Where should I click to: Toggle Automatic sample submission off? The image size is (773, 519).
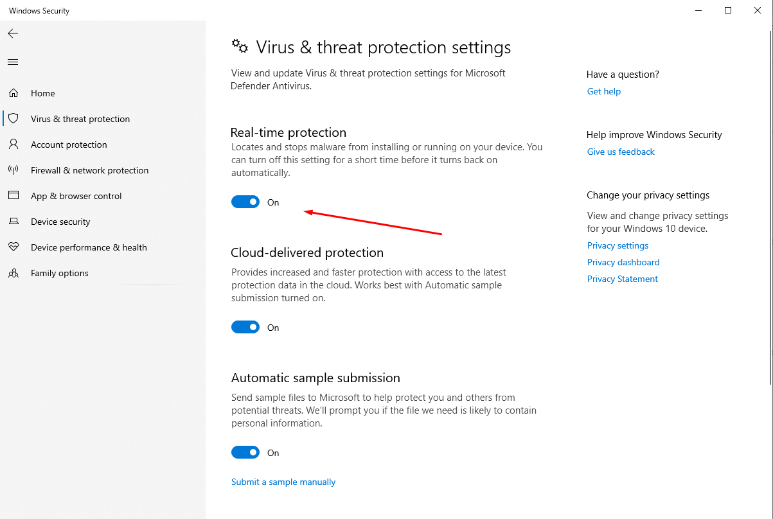[x=245, y=452]
